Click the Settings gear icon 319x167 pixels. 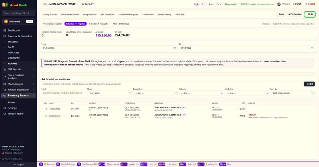[x=4, y=108]
